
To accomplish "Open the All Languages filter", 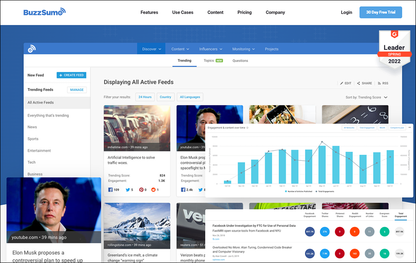I will coord(190,97).
